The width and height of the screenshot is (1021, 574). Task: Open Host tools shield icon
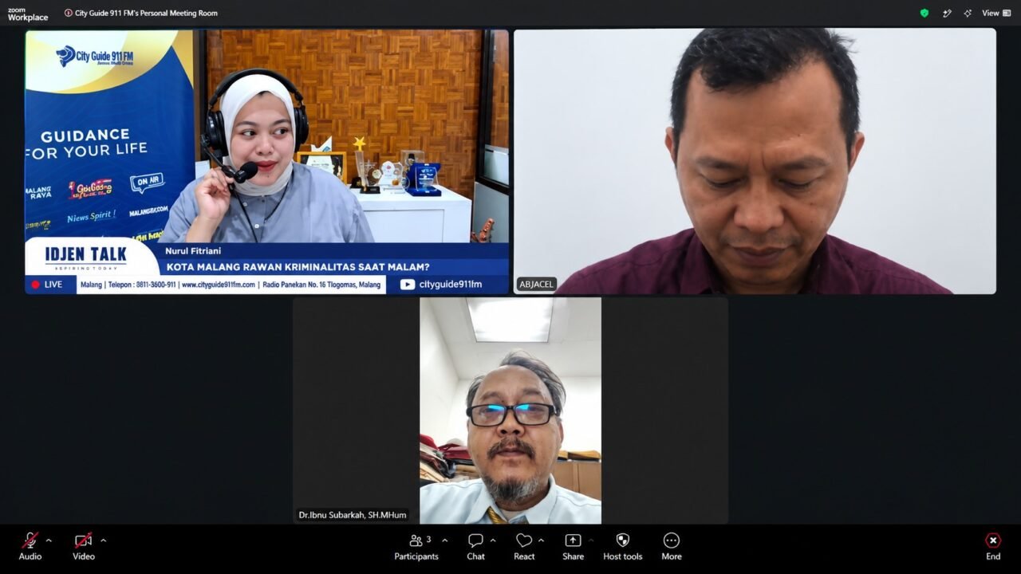click(x=623, y=547)
